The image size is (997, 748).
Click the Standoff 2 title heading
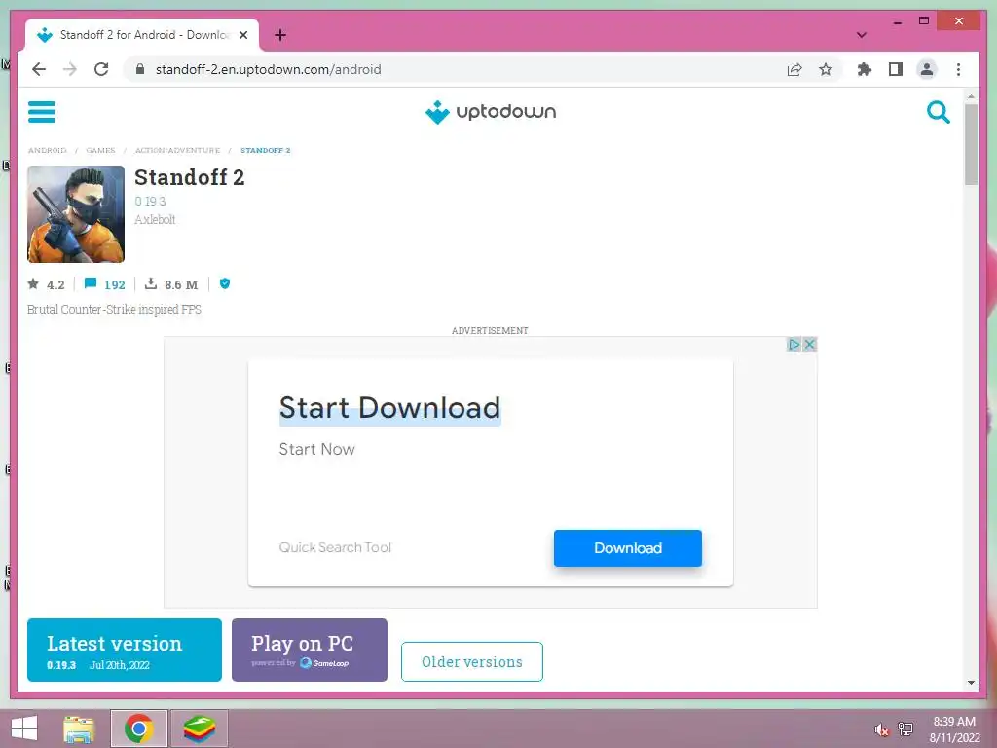point(190,177)
